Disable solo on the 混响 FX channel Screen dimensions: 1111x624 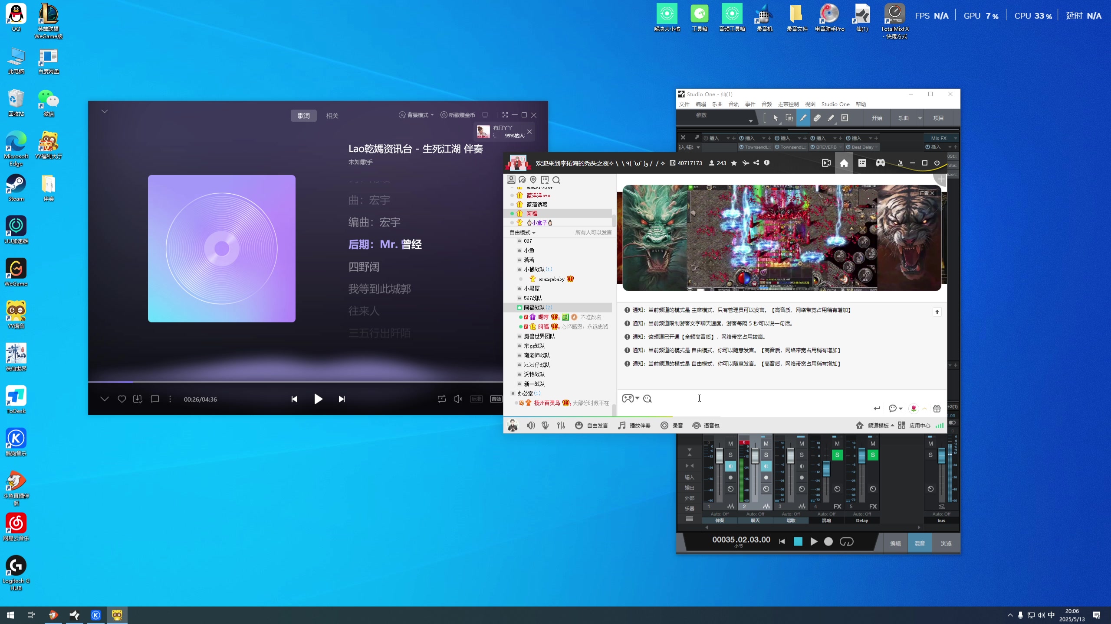pyautogui.click(x=837, y=455)
